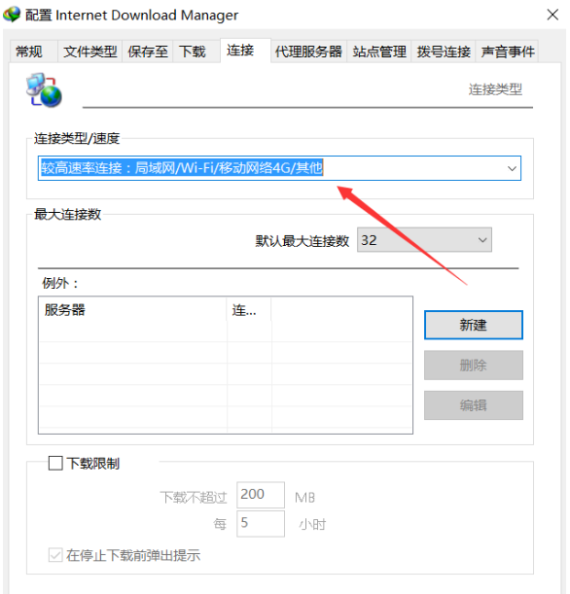
Task: Click the network connection globe icon
Action: tap(44, 90)
